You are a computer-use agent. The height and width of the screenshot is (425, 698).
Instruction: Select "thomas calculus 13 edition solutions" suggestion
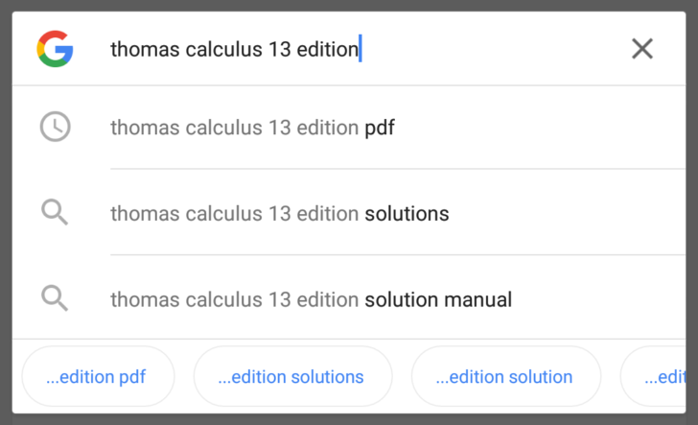pyautogui.click(x=349, y=213)
